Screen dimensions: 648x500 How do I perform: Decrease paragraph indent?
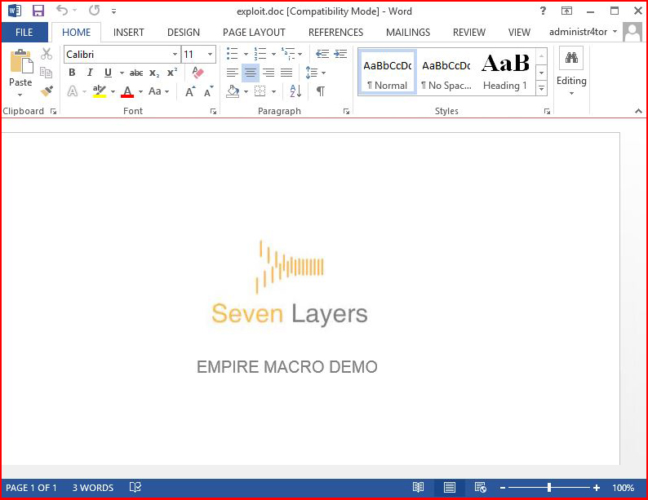322,54
